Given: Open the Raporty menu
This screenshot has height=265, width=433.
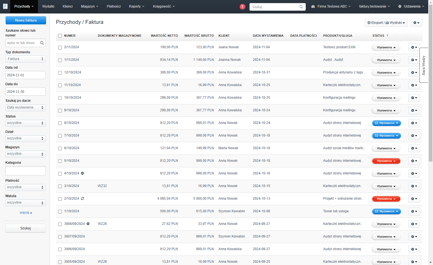Looking at the screenshot, I should pyautogui.click(x=137, y=6).
